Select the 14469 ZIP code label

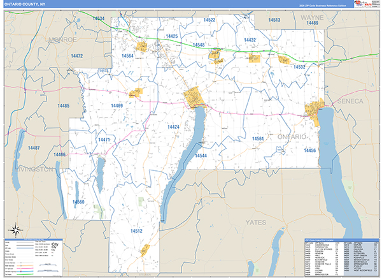(117, 105)
